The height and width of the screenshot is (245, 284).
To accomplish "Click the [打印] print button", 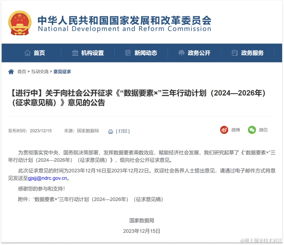I will pos(123,131).
